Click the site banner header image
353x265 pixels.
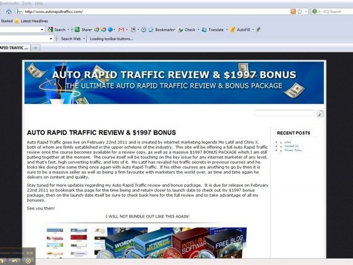coord(174,82)
